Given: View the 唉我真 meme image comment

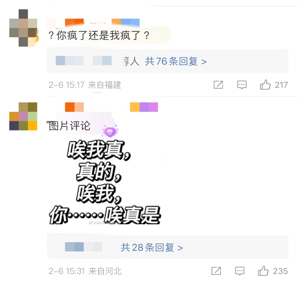Looking at the screenshot, I should 105,182.
